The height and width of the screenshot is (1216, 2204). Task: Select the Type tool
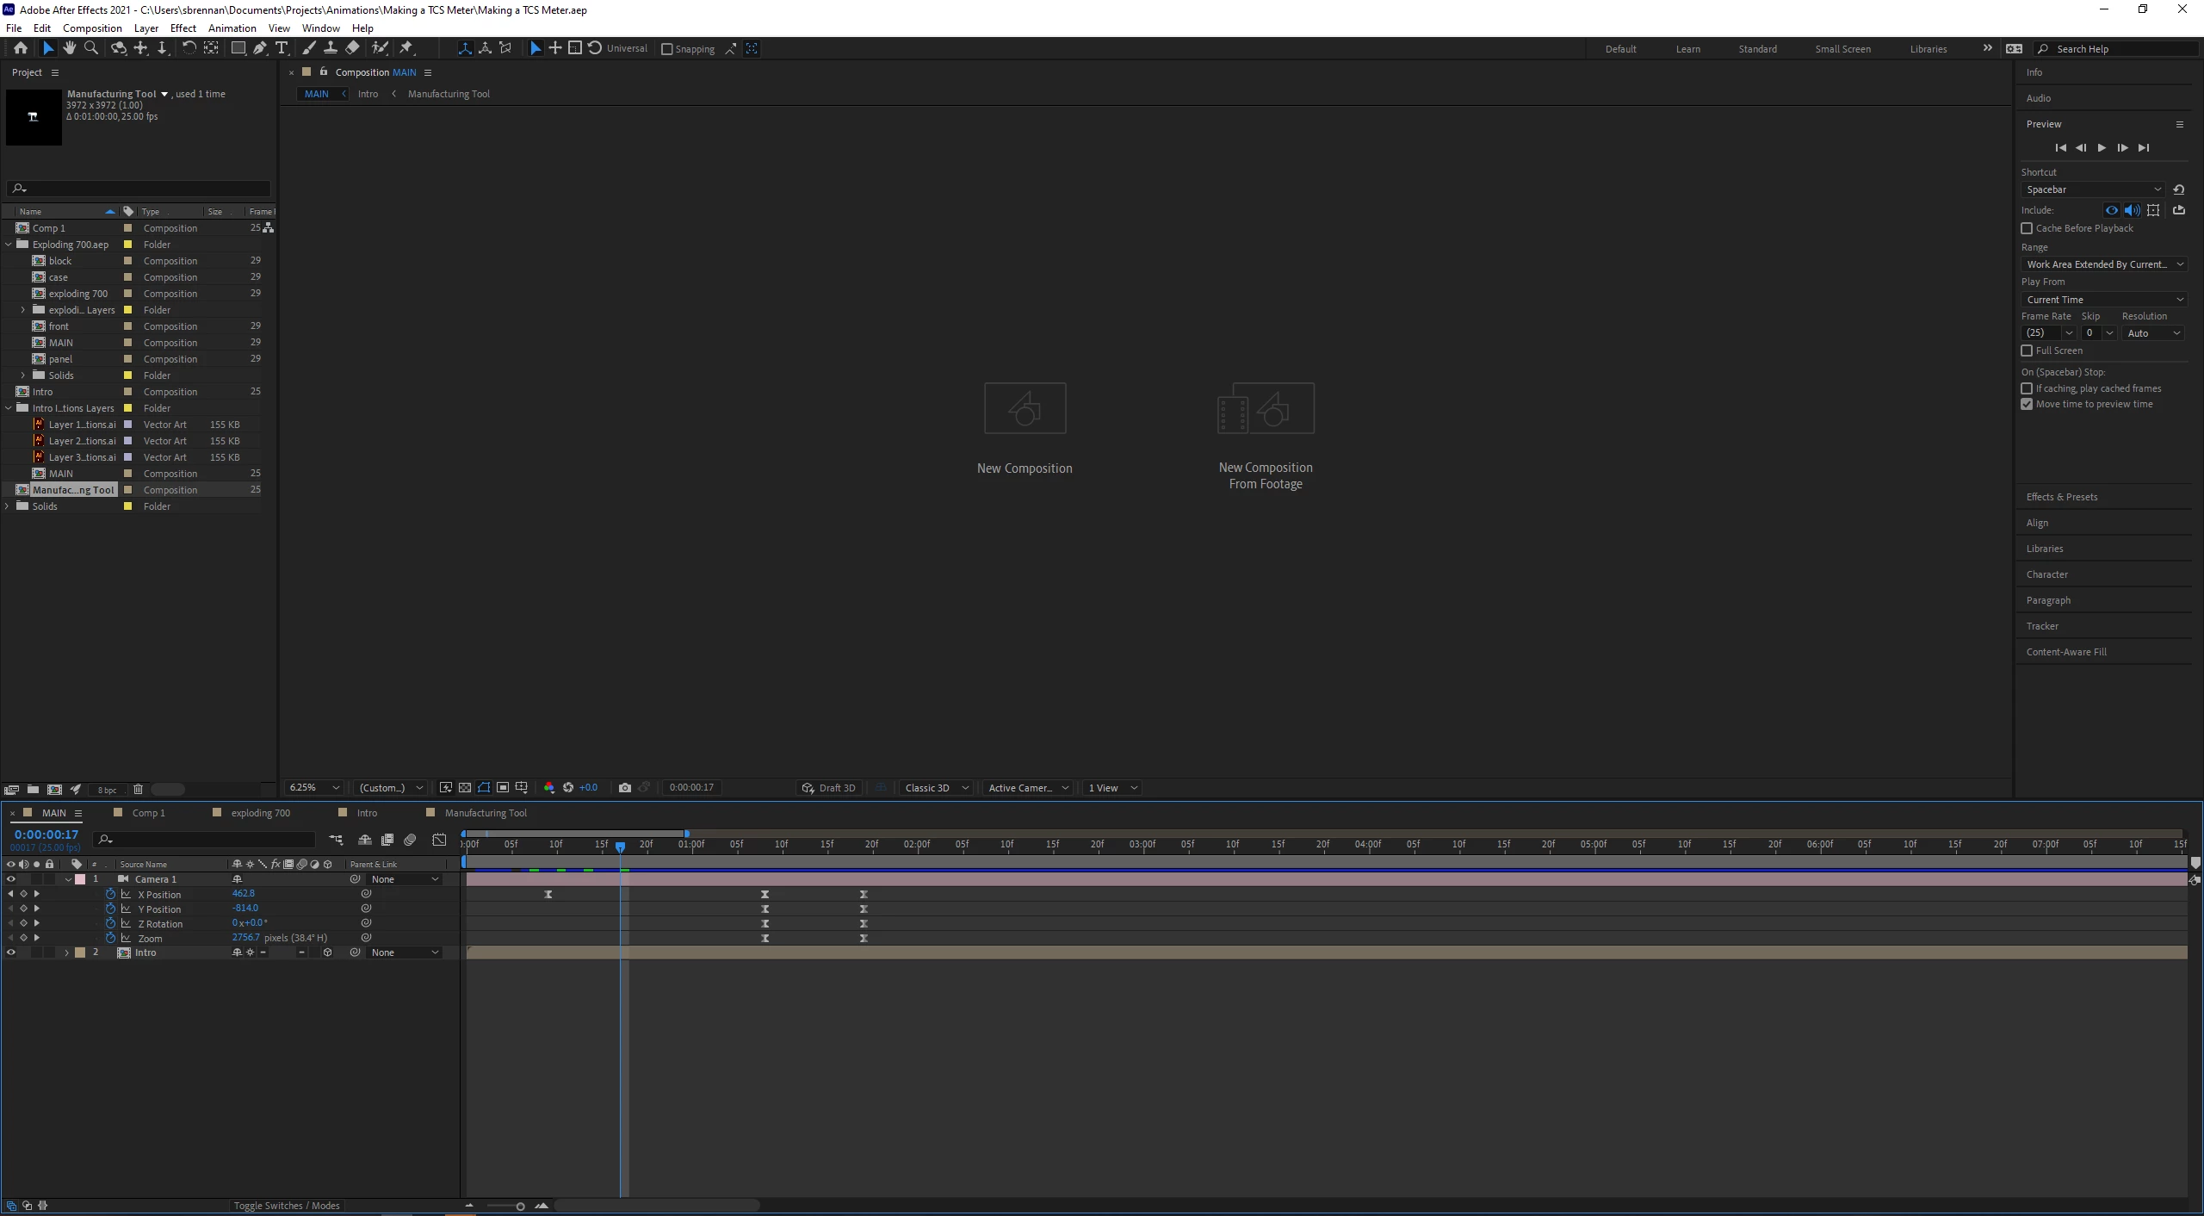point(281,48)
